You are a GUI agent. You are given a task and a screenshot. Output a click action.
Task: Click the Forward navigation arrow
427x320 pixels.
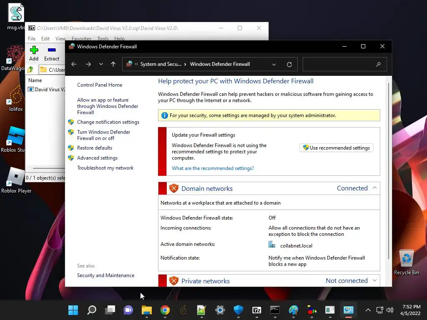pyautogui.click(x=88, y=64)
